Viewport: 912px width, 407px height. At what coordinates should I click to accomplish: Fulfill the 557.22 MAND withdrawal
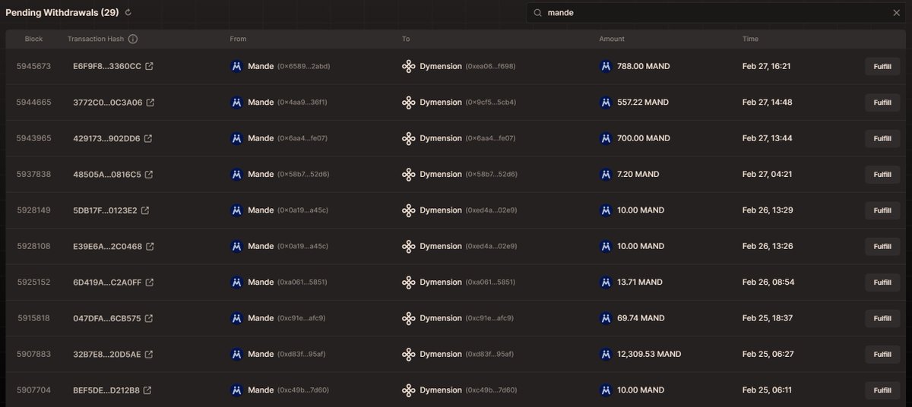click(882, 103)
